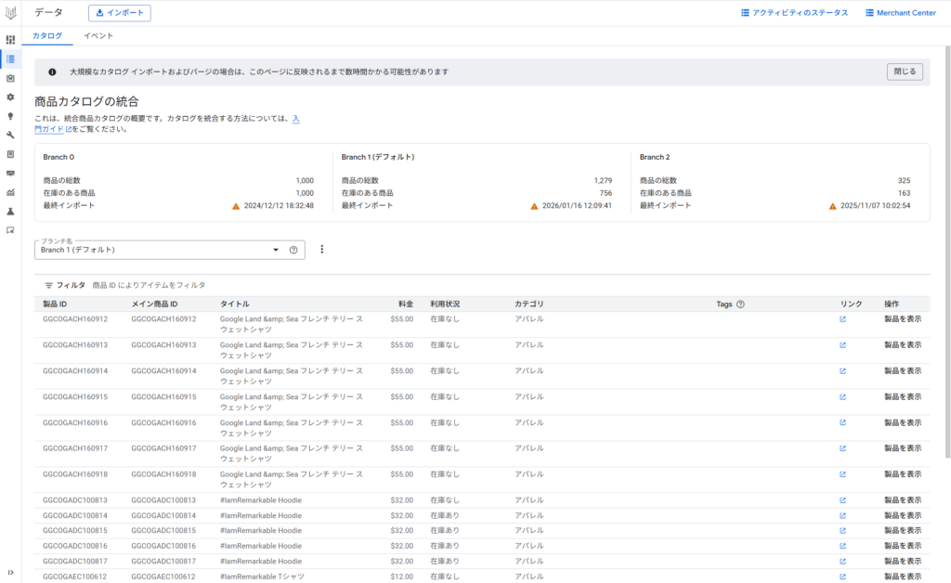Click the Branch 2 card heading
This screenshot has height=583, width=951.
pos(655,157)
